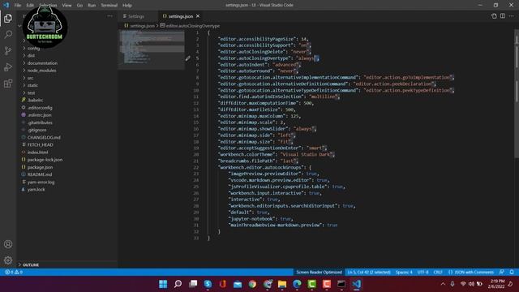Open the Explorer view in activity bar
The width and height of the screenshot is (519, 292).
click(x=8, y=18)
